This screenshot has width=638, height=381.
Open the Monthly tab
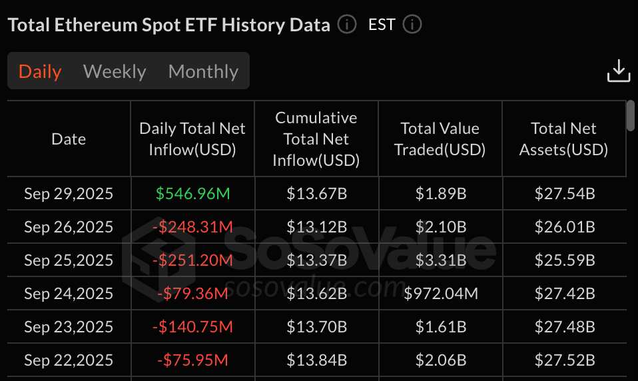(203, 71)
